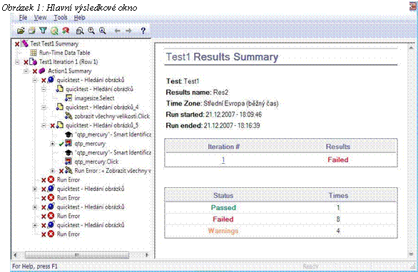Click the green Passed status label
The width and height of the screenshot is (418, 272).
223,207
